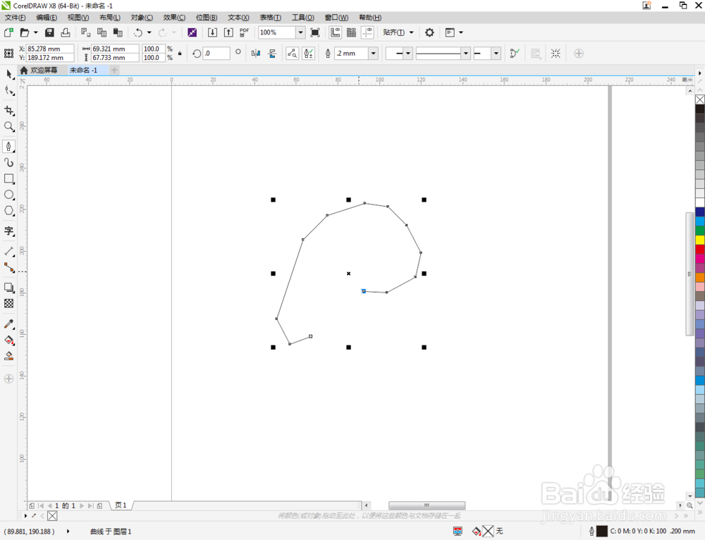The image size is (705, 540).
Task: Open the Options gear icon
Action: (x=429, y=32)
